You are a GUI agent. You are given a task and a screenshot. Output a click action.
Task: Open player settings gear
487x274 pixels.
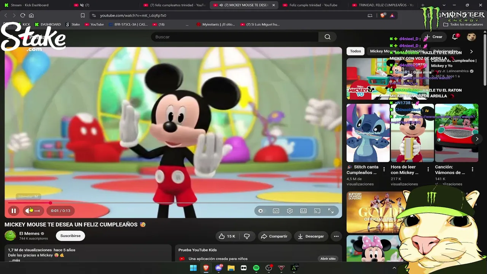point(290,211)
